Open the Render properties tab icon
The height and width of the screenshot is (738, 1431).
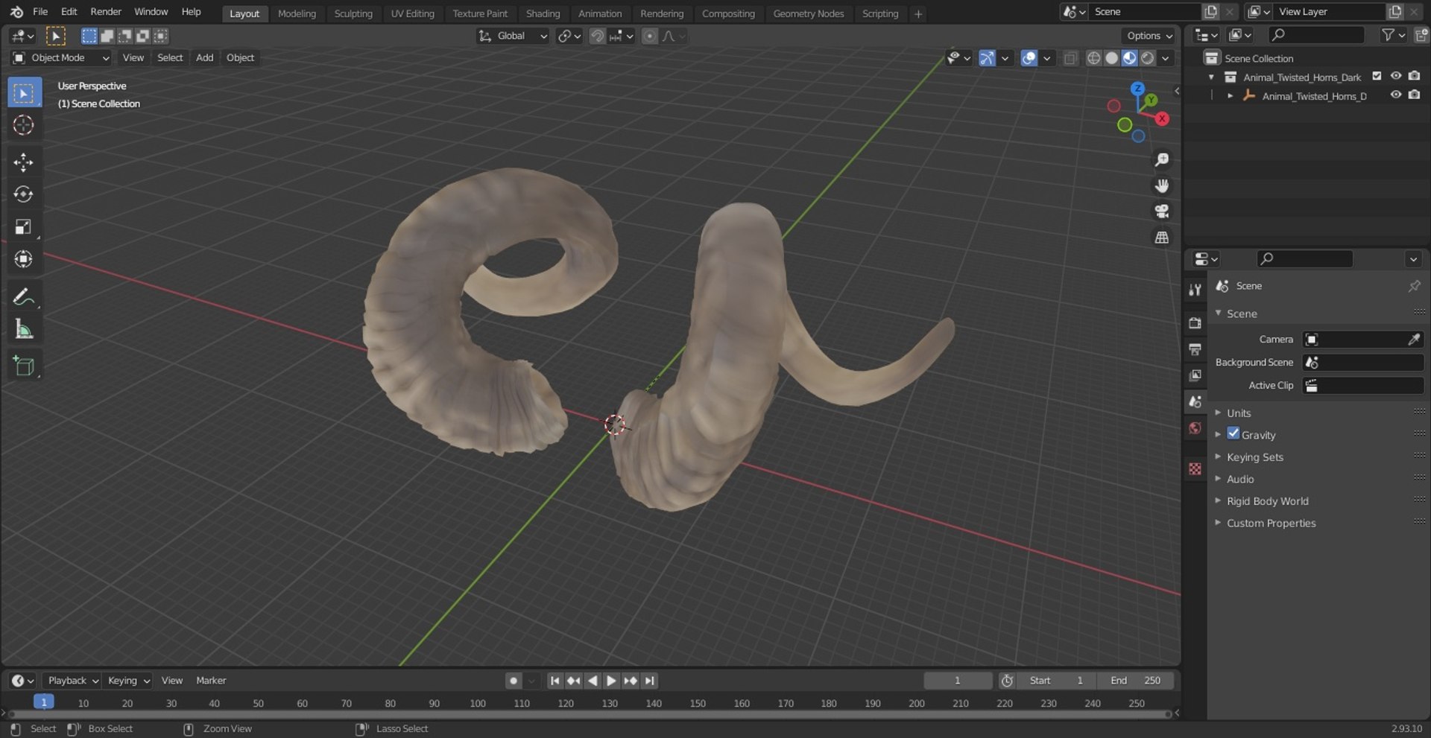point(1195,323)
